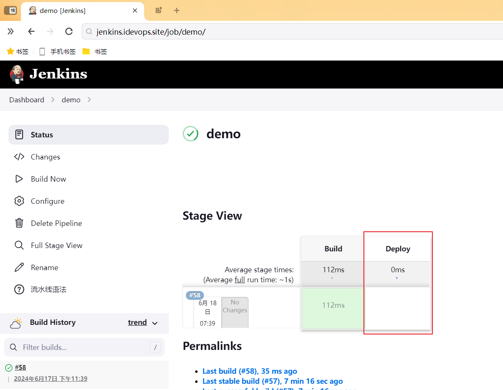Click the 流水线语法 question-mark icon

pos(19,289)
